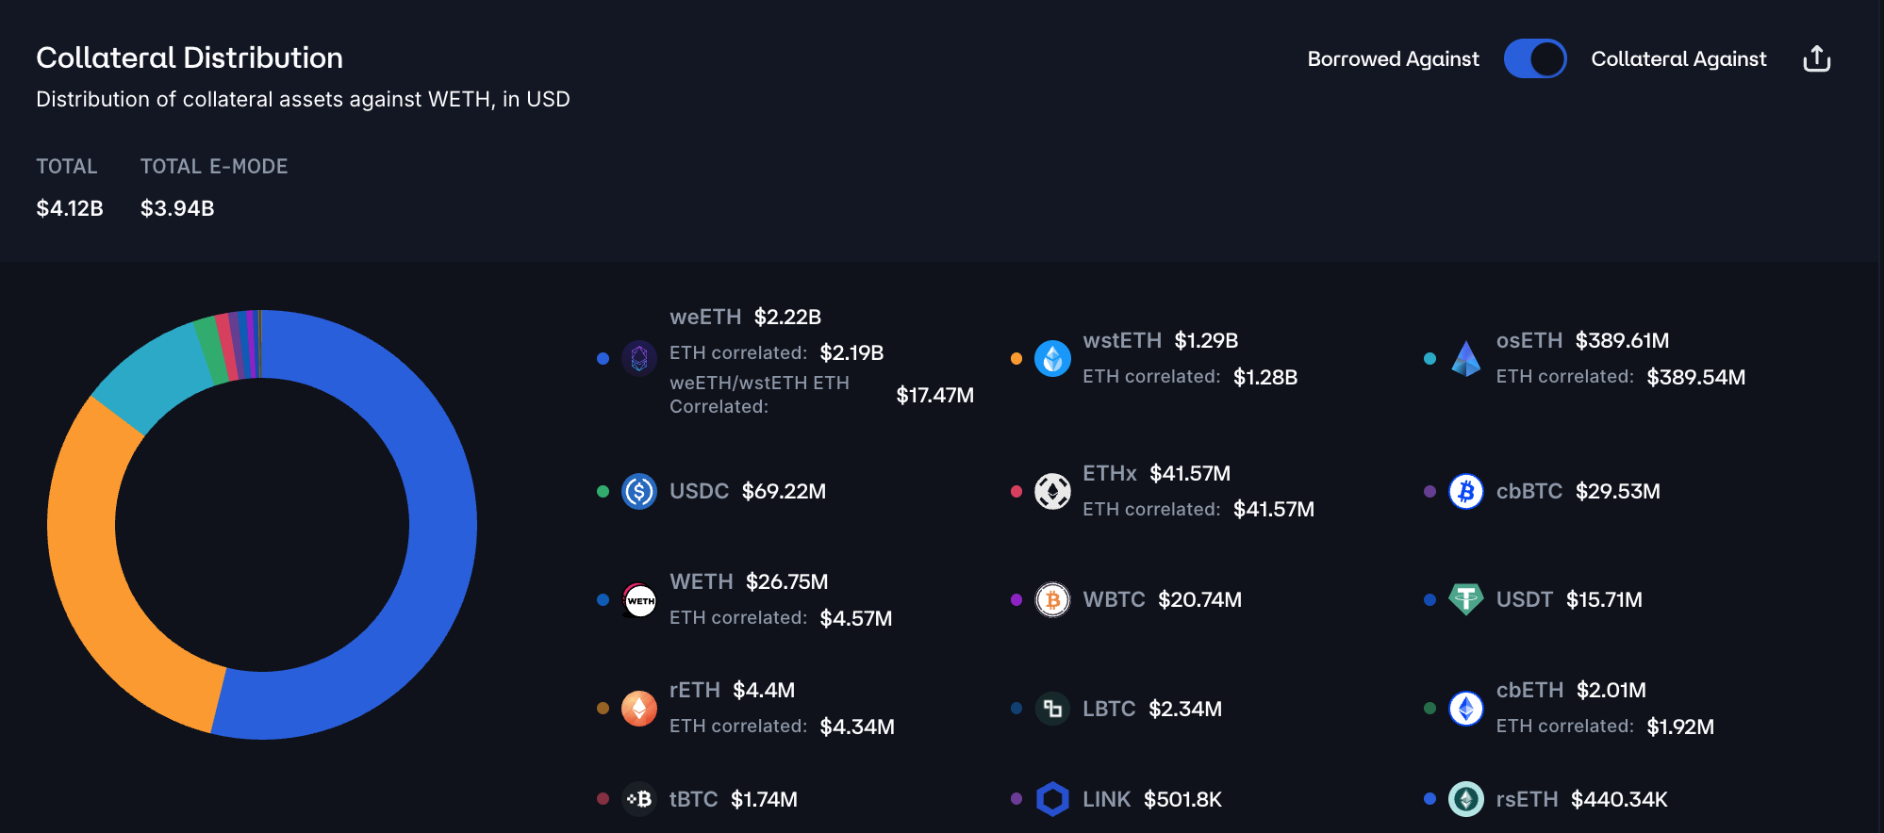Click the weETH token icon

coord(639,358)
